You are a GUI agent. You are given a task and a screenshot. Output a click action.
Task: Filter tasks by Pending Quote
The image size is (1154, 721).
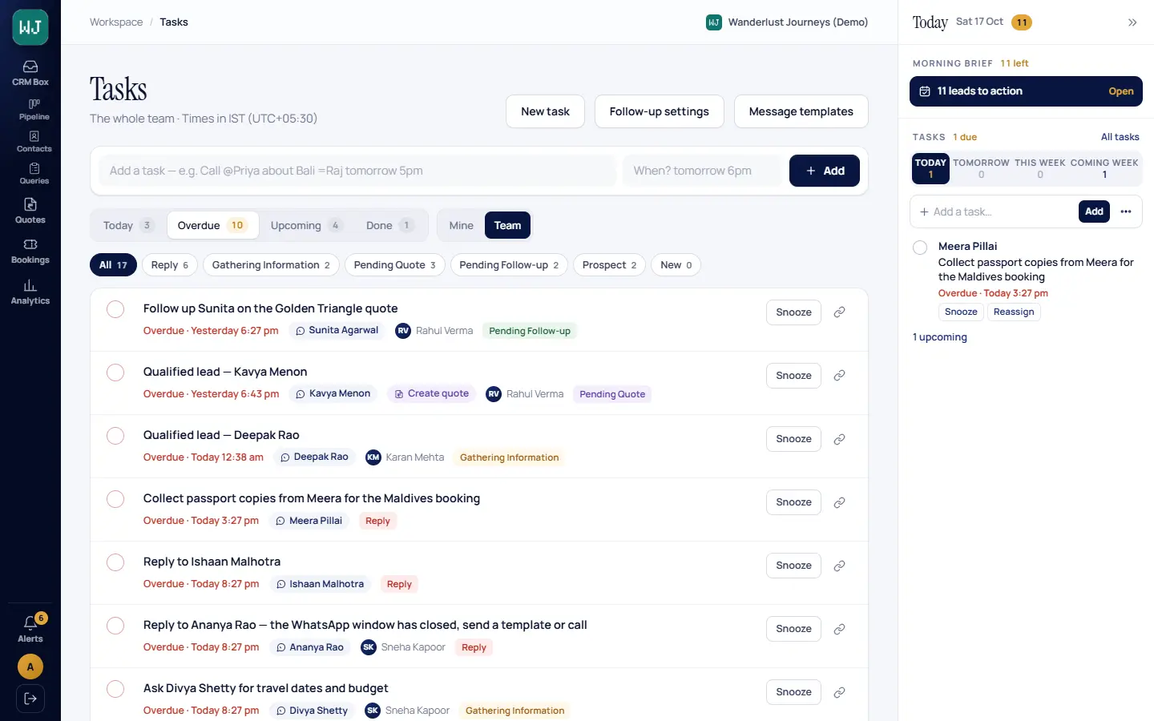point(394,265)
